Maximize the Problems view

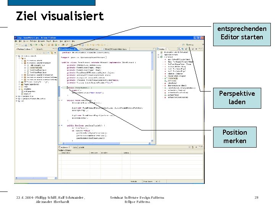point(202,147)
